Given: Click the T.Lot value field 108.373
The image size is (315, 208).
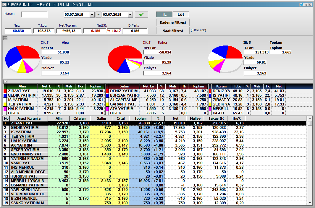Looking at the screenshot, I should [44, 31].
